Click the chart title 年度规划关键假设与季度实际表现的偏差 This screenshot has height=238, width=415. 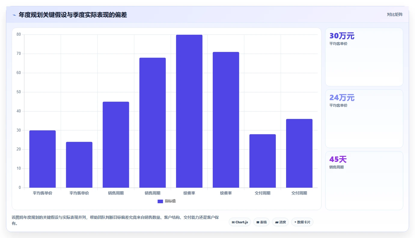click(73, 15)
